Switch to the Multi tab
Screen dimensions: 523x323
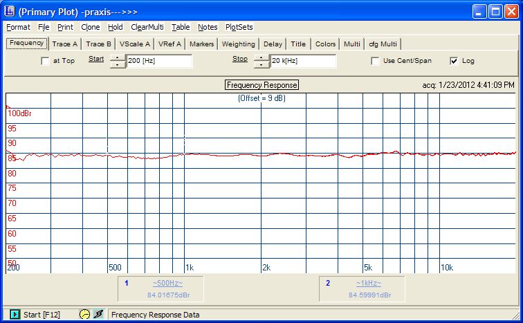pos(352,44)
